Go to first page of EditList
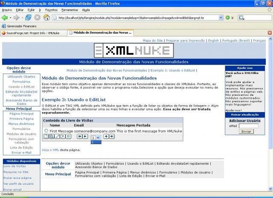Screen dimensions: 273x198 click(80, 136)
